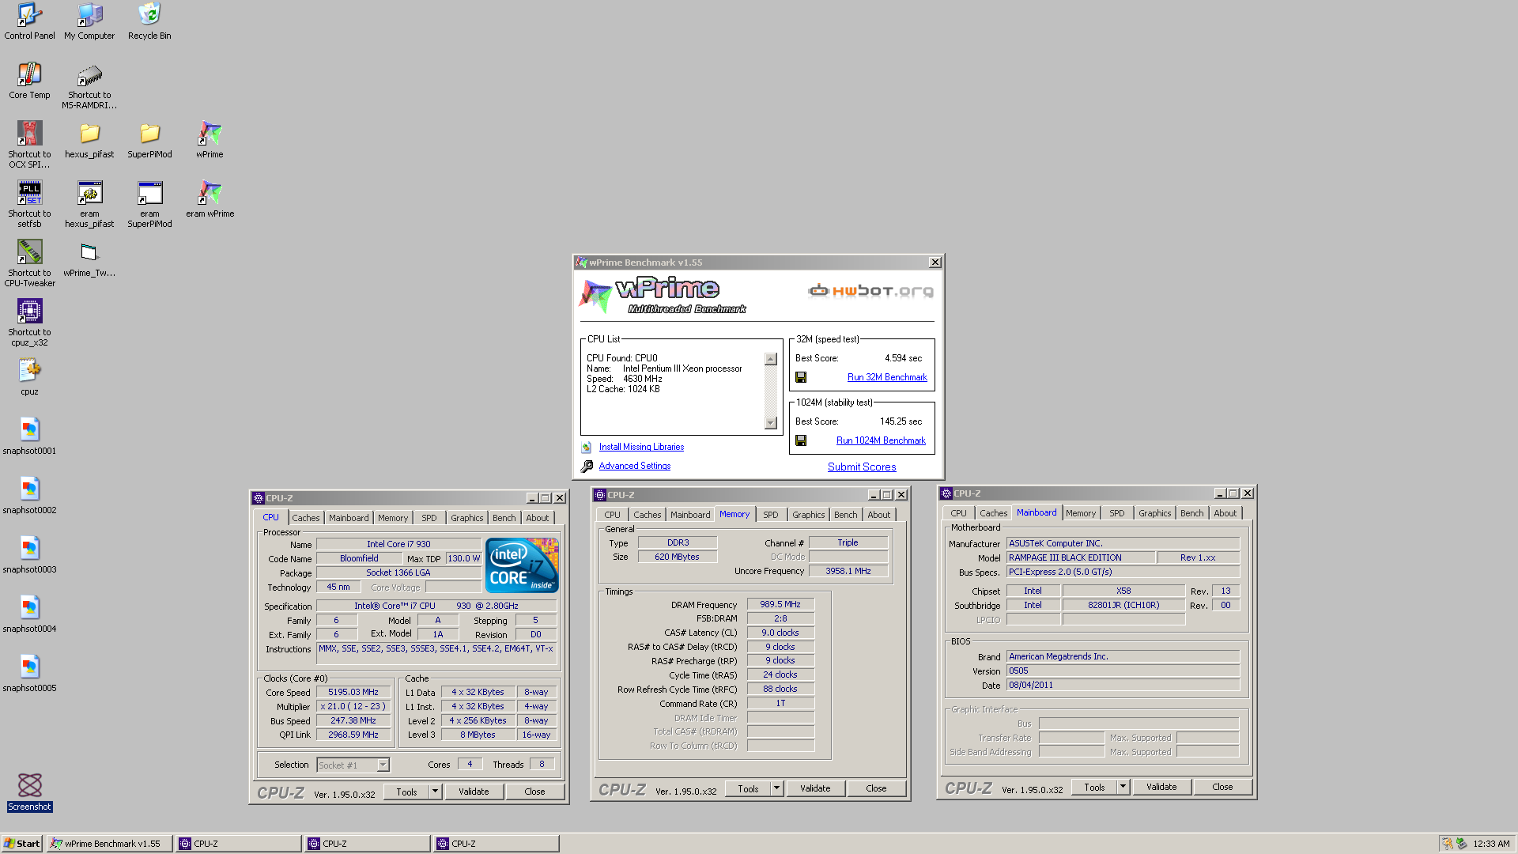Open snaphsot0001 image file
This screenshot has height=854, width=1518.
point(29,436)
